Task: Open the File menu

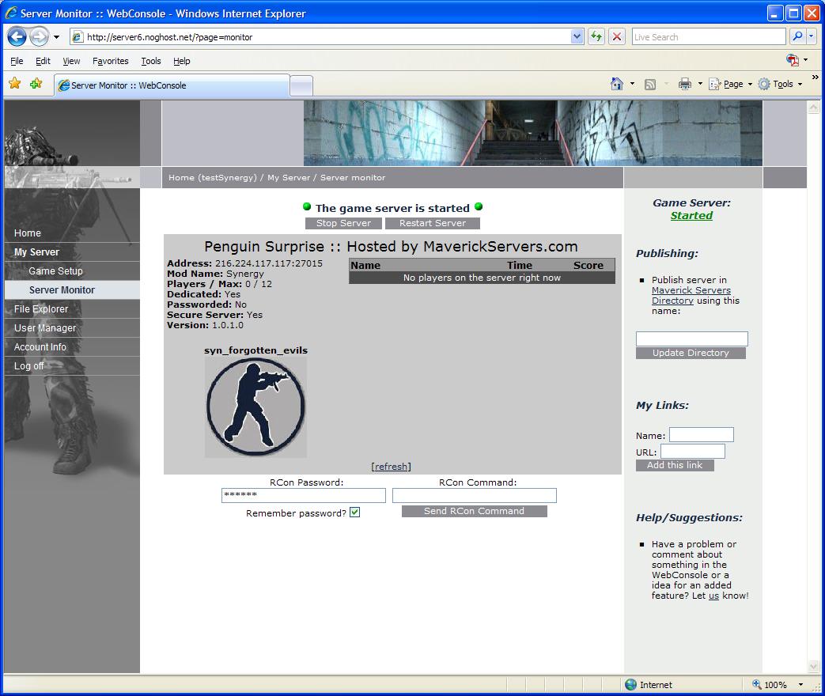Action: click(17, 61)
